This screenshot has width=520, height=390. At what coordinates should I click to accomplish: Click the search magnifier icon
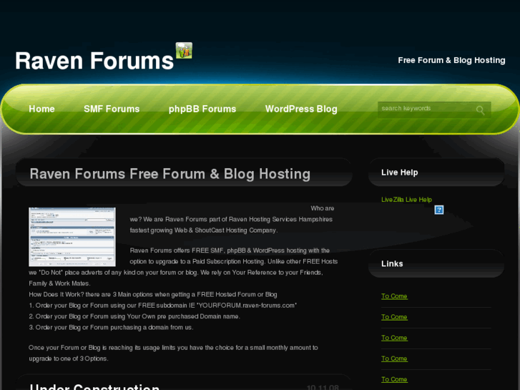480,110
